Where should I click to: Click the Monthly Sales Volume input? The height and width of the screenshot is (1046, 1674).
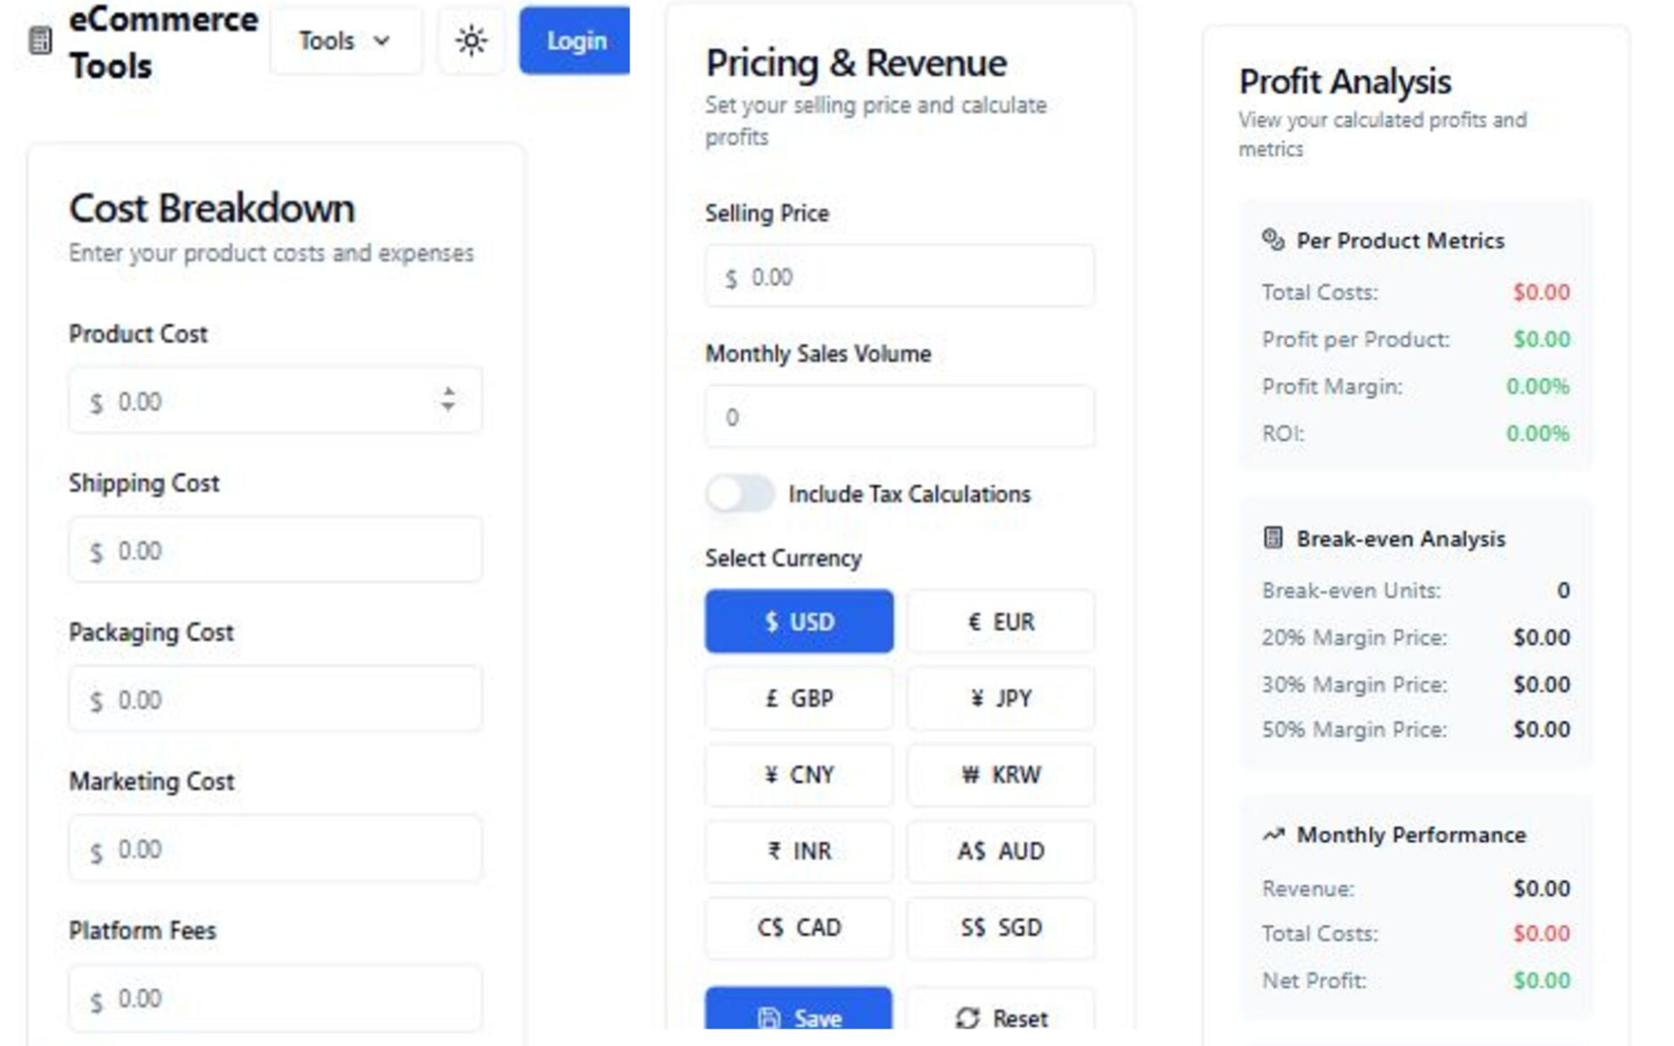point(899,417)
